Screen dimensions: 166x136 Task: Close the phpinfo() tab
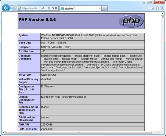tap(99, 8)
